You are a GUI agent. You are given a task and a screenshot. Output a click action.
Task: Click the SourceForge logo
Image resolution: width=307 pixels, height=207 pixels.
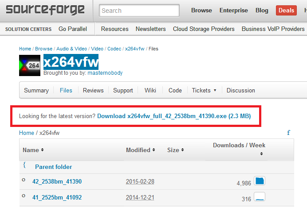pyautogui.click(x=45, y=10)
